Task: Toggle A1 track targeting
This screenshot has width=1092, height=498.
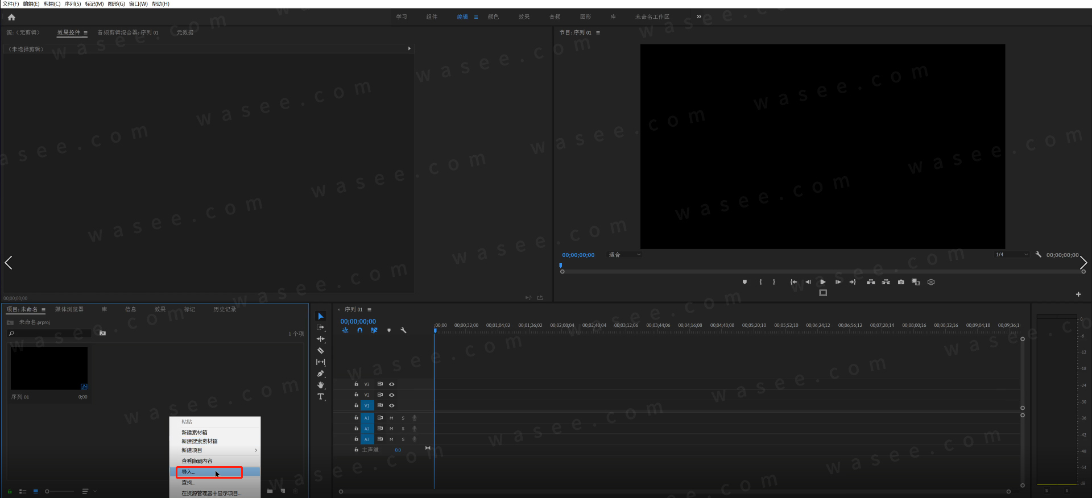Action: [367, 418]
